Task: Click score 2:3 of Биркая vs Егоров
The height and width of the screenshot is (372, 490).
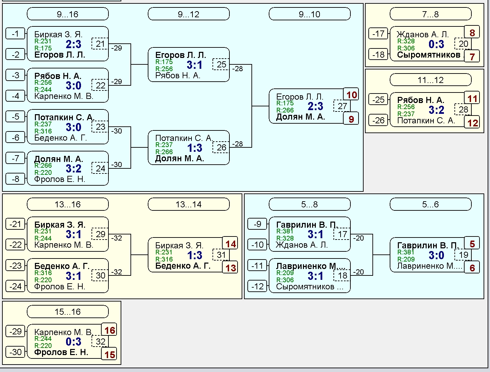Action: tap(74, 44)
